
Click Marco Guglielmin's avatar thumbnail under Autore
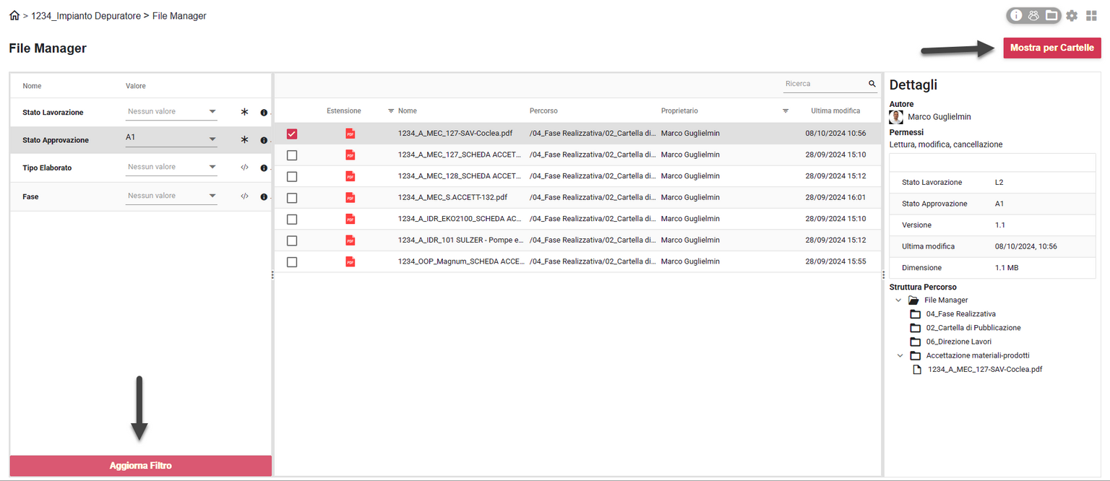point(897,116)
